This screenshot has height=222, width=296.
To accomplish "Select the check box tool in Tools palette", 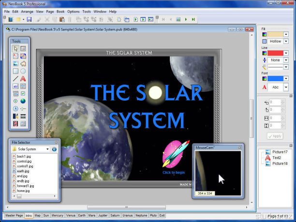I will pos(23,93).
